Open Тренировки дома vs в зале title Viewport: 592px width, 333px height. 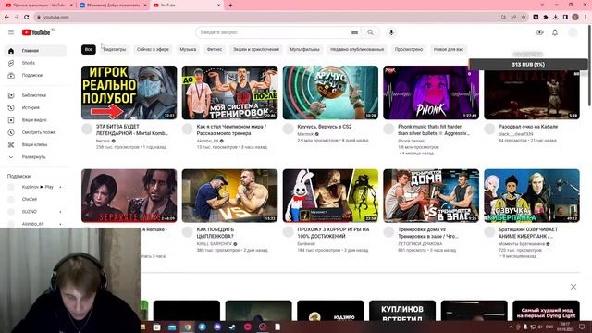tap(428, 233)
